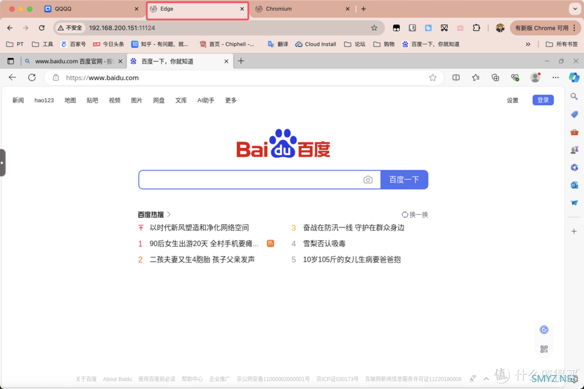Open Edge browser essentials heart icon
This screenshot has width=584, height=389.
point(515,77)
